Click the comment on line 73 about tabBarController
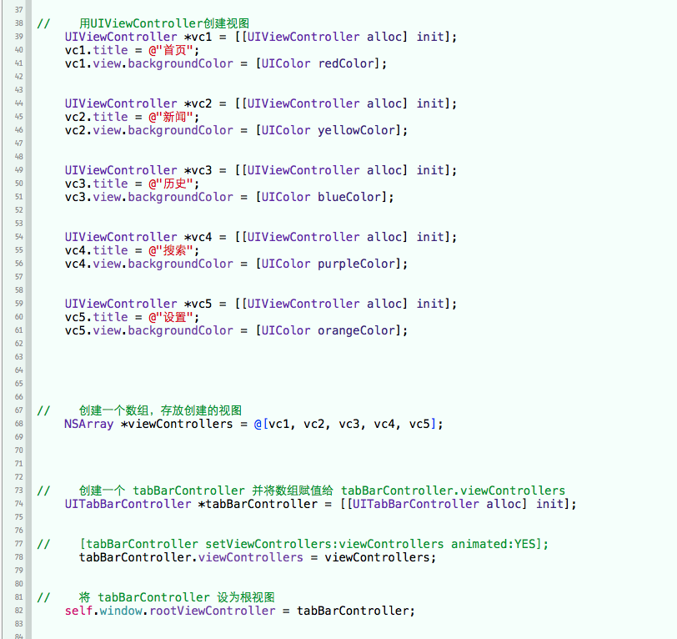677x639 pixels. (x=322, y=491)
